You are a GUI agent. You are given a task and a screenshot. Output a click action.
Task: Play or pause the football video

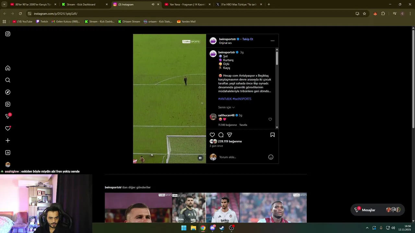pyautogui.click(x=170, y=99)
